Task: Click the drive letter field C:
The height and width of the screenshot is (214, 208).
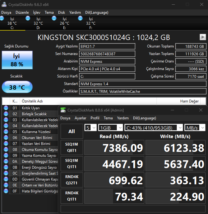Action: pos(107,76)
